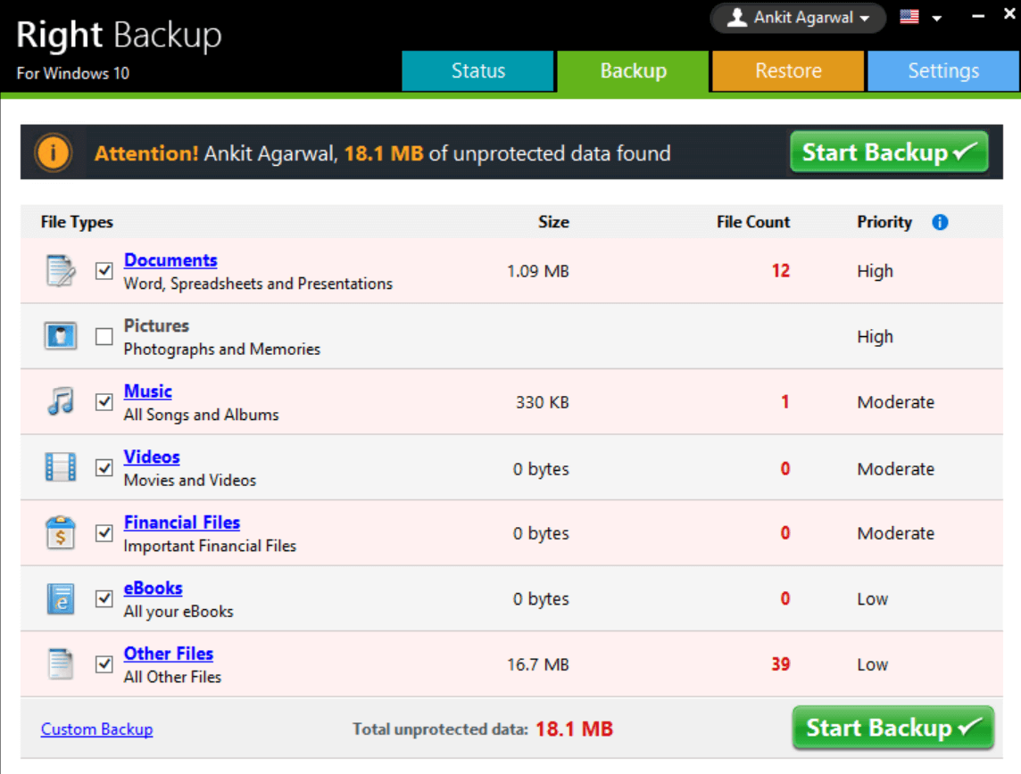Open the Priority info tooltip icon
Screen dimensions: 1021x774
(939, 222)
